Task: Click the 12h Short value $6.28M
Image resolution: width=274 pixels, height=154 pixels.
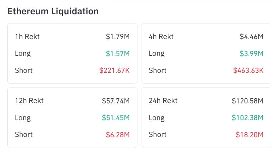Action: point(118,134)
